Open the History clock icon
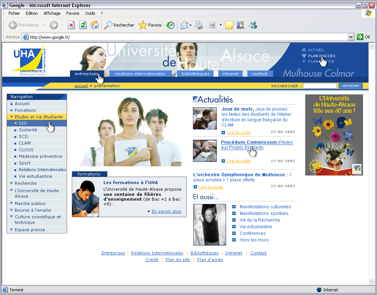377x295 pixels. coord(170,25)
